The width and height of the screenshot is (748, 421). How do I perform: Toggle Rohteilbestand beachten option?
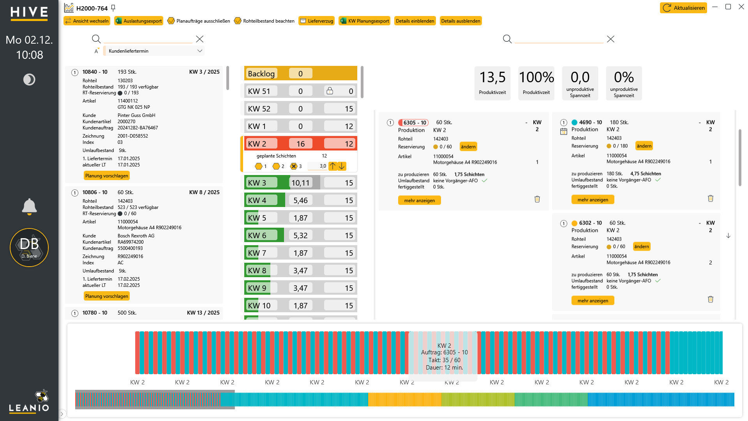click(264, 21)
